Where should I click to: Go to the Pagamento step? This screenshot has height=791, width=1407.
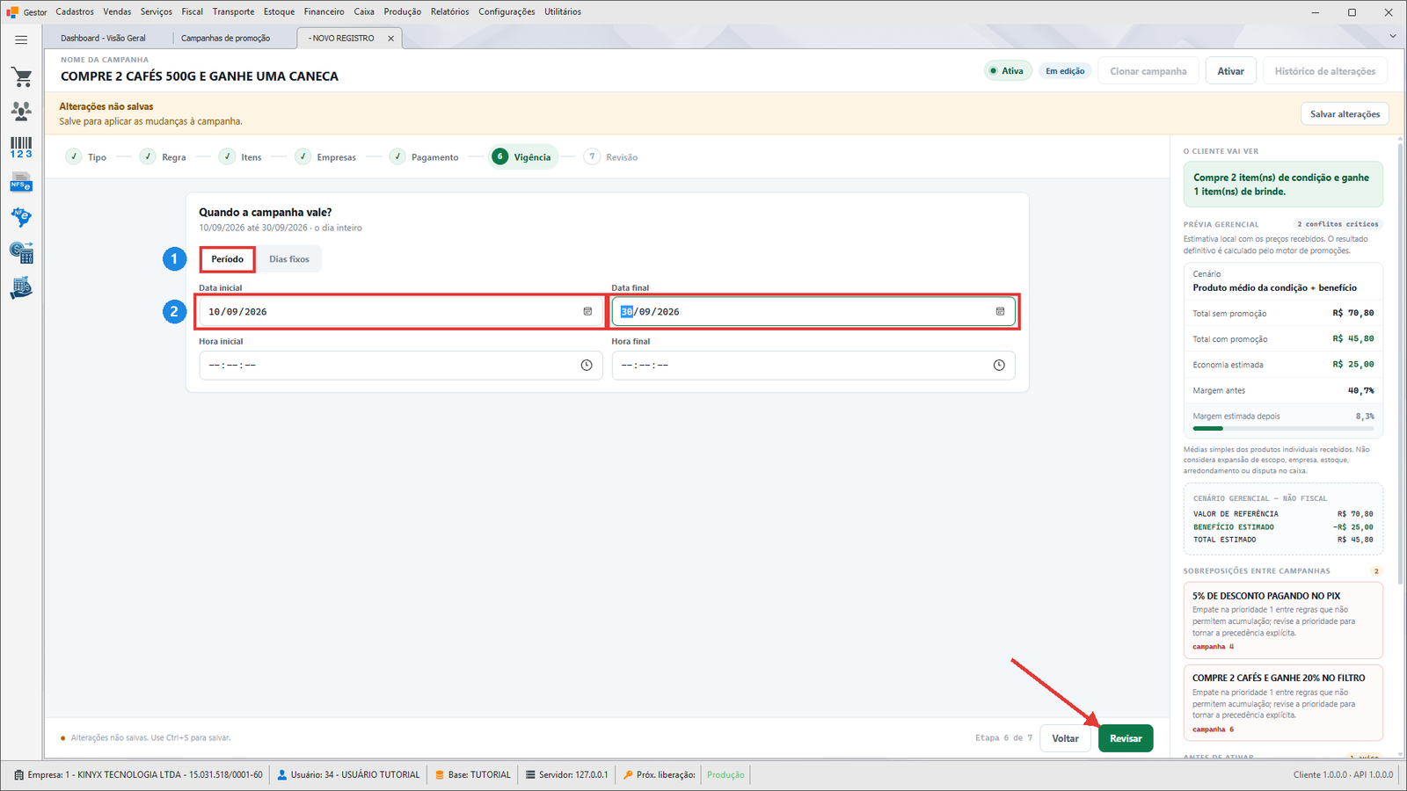tap(424, 157)
